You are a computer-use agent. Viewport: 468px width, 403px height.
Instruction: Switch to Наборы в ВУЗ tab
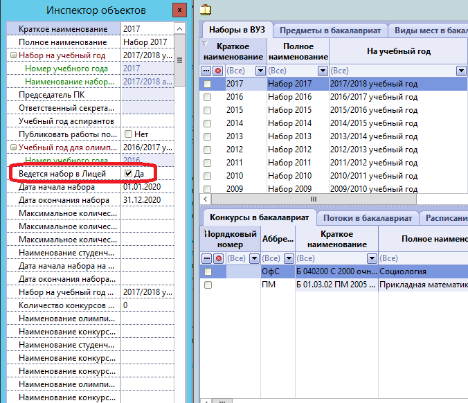pyautogui.click(x=237, y=30)
